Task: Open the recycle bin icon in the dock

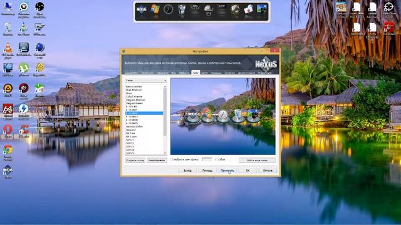Action: click(x=182, y=9)
